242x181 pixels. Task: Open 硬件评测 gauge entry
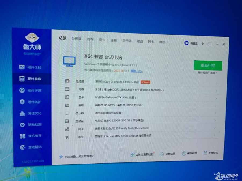[x=30, y=90]
